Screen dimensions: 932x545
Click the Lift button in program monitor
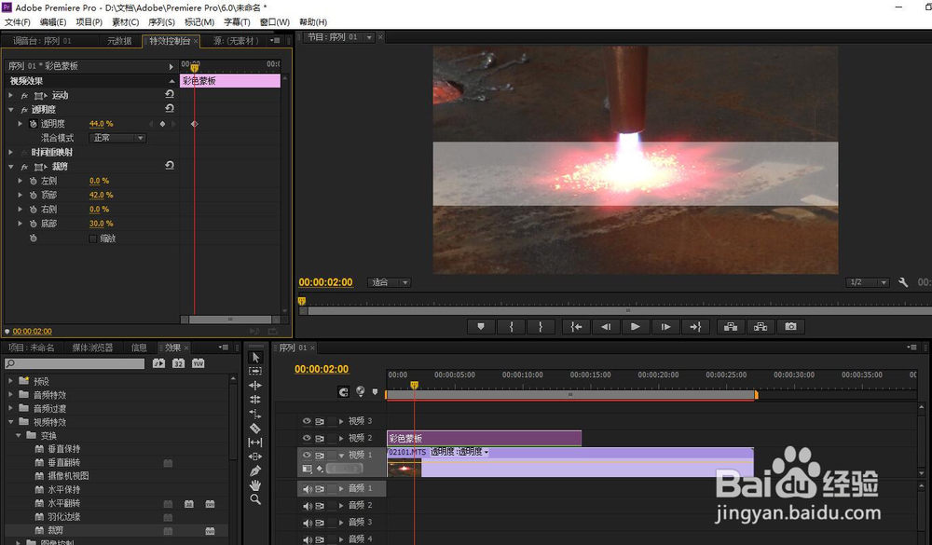point(731,326)
